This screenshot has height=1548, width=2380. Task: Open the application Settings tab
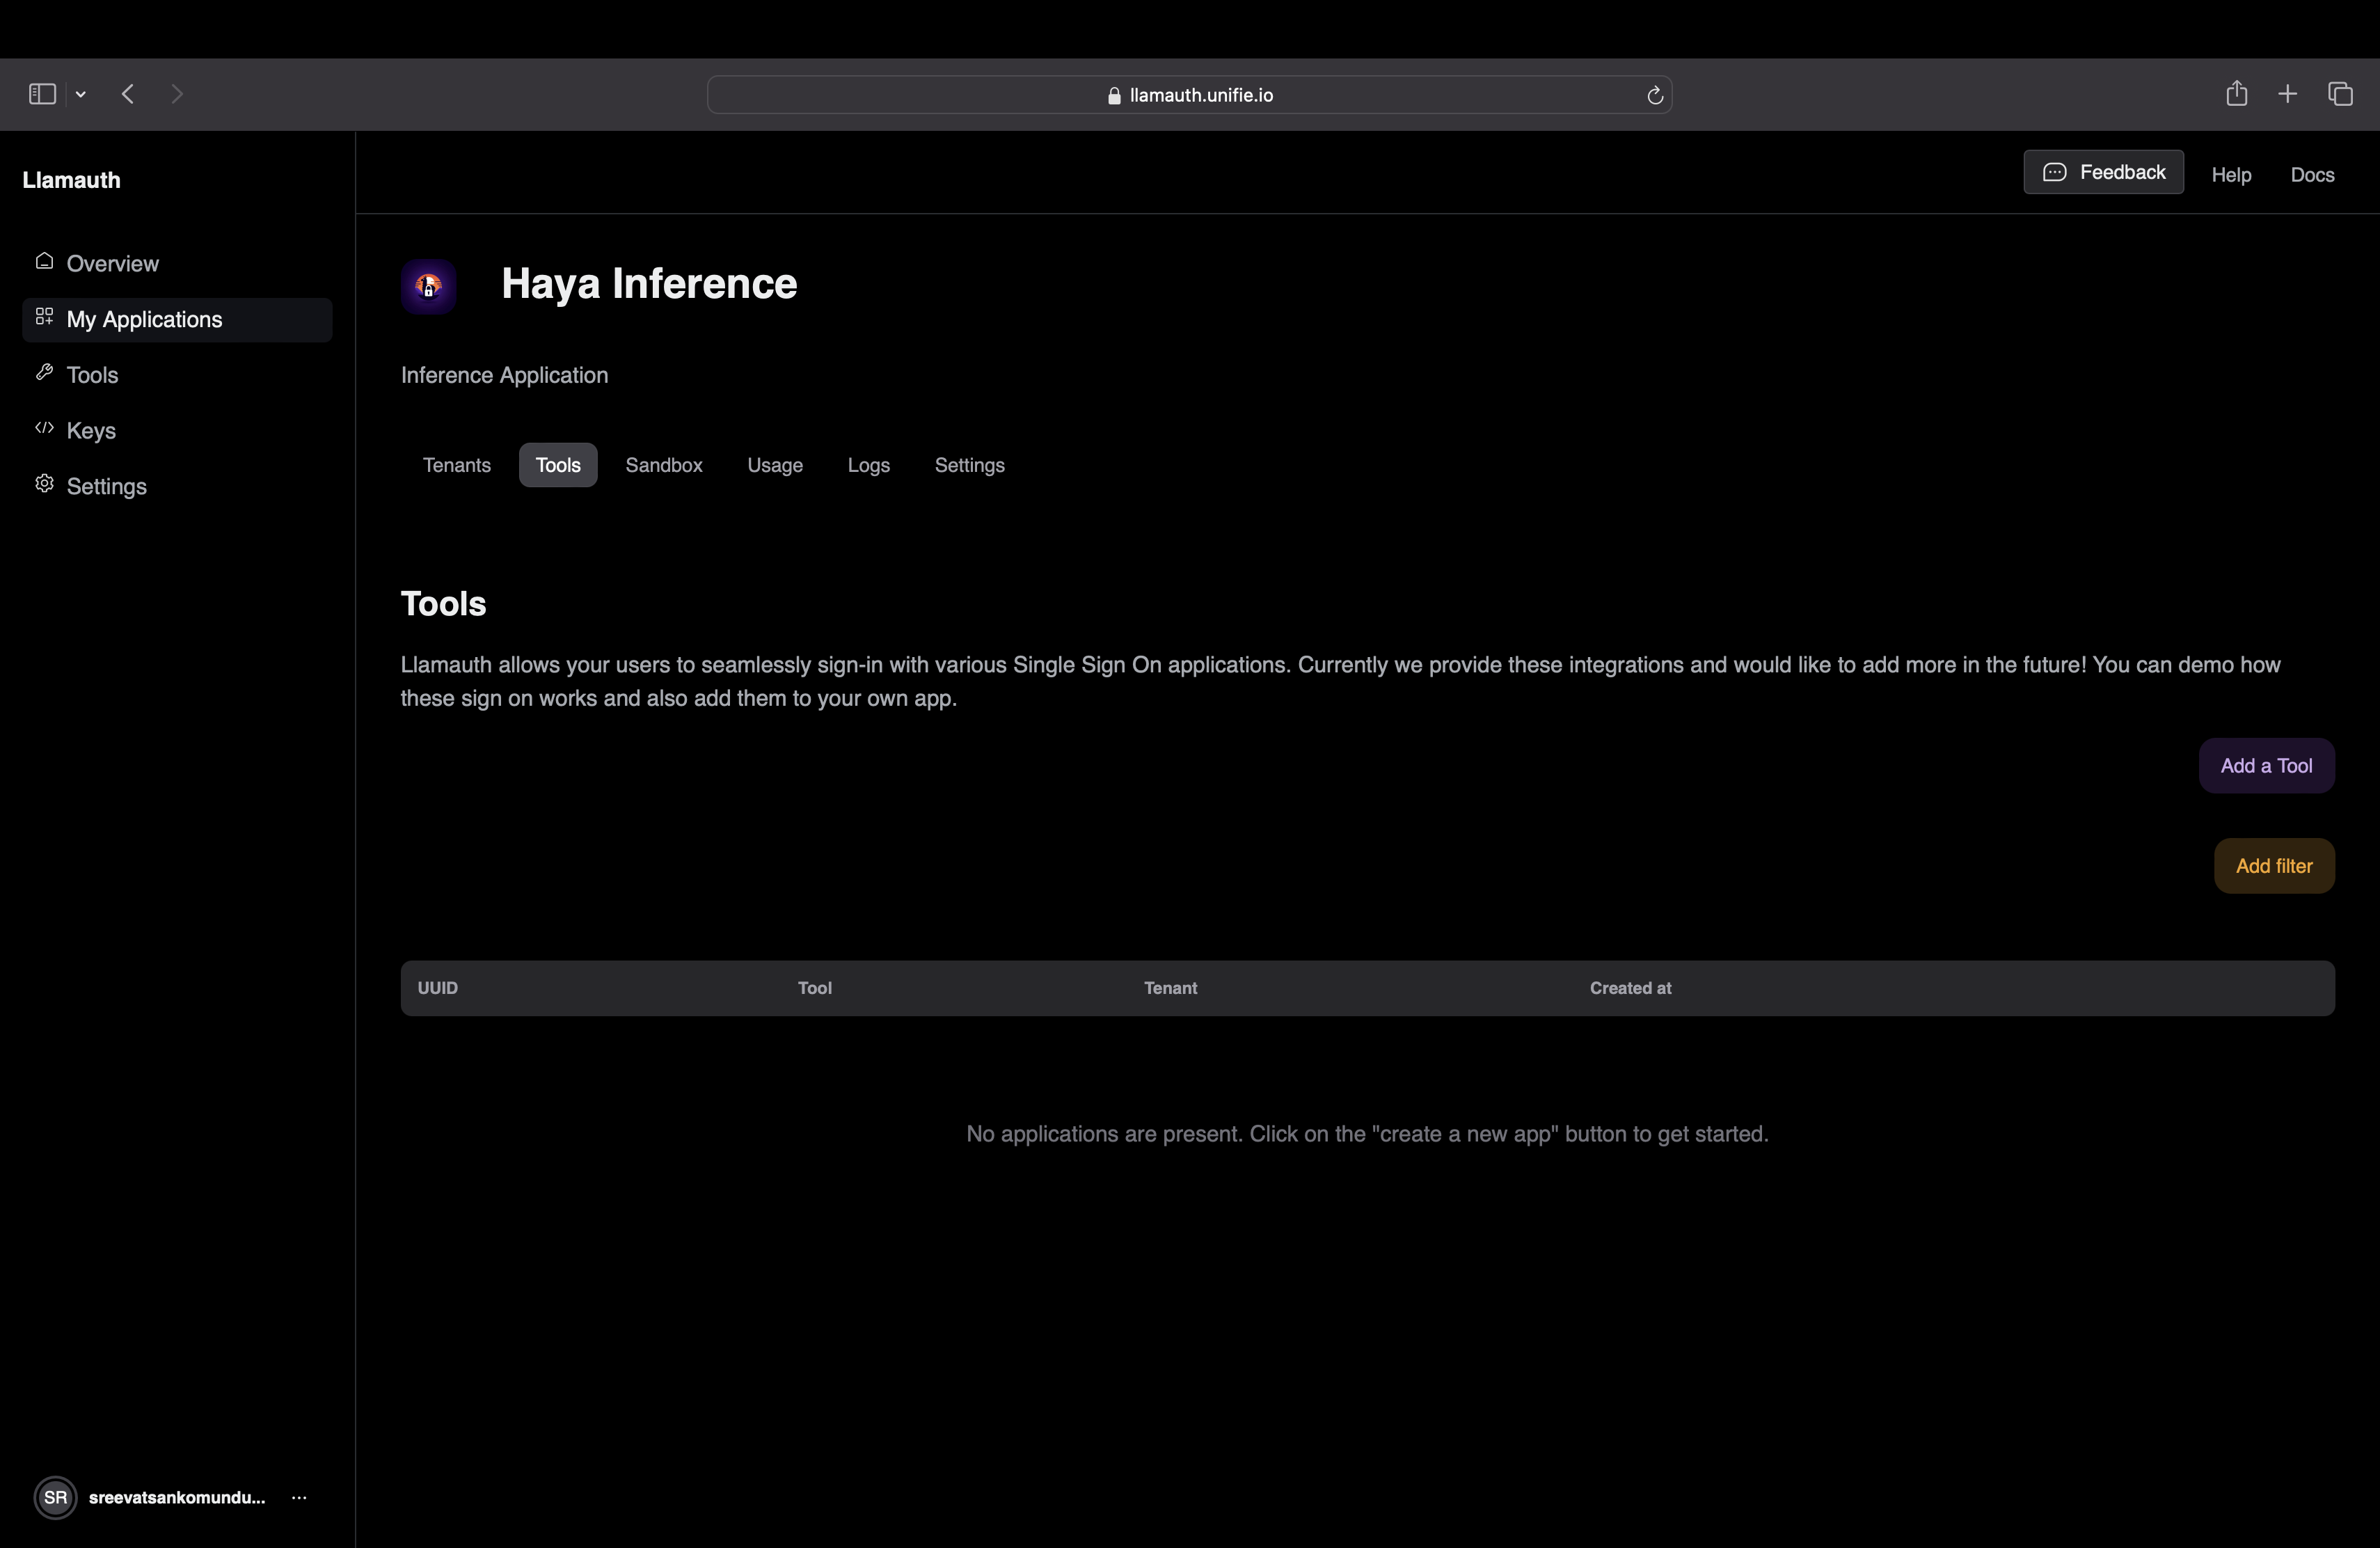tap(969, 465)
